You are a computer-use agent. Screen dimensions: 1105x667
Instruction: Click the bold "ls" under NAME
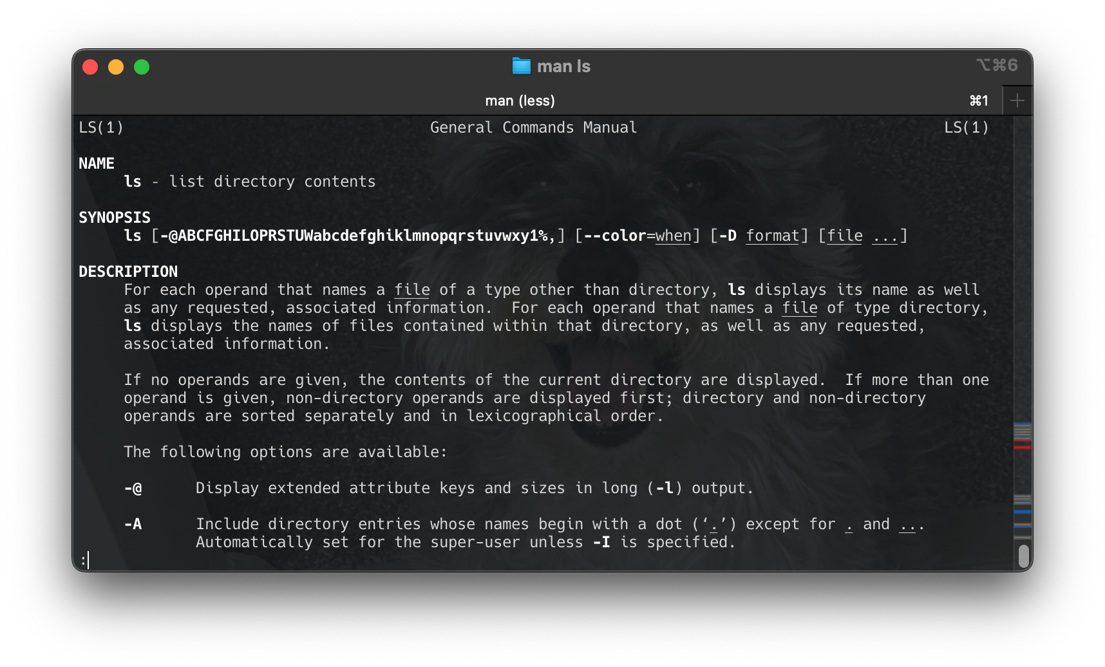[133, 182]
